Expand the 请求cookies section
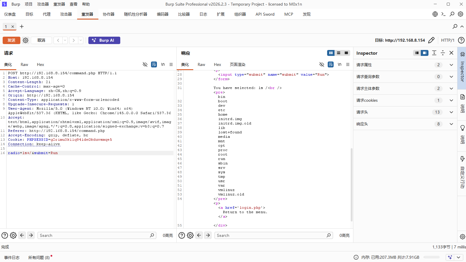 (451, 100)
